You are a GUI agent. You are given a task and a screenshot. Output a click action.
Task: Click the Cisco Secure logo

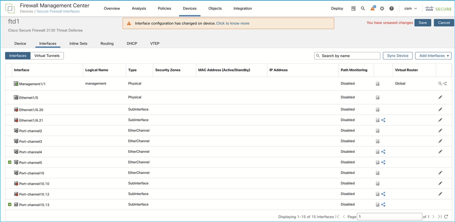pos(438,9)
